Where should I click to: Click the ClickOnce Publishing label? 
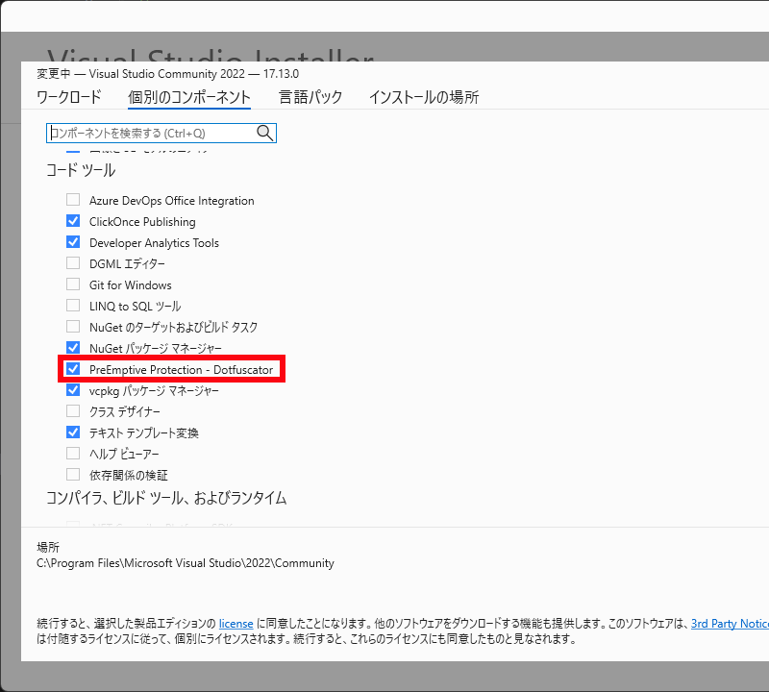click(x=142, y=222)
